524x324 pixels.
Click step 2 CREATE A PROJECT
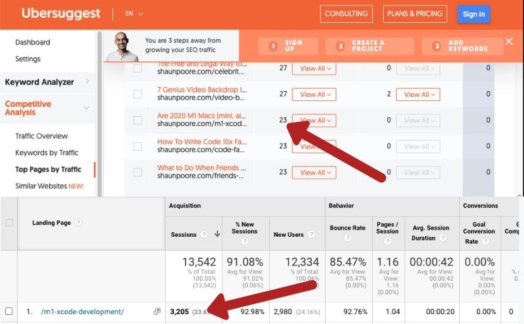tap(369, 46)
